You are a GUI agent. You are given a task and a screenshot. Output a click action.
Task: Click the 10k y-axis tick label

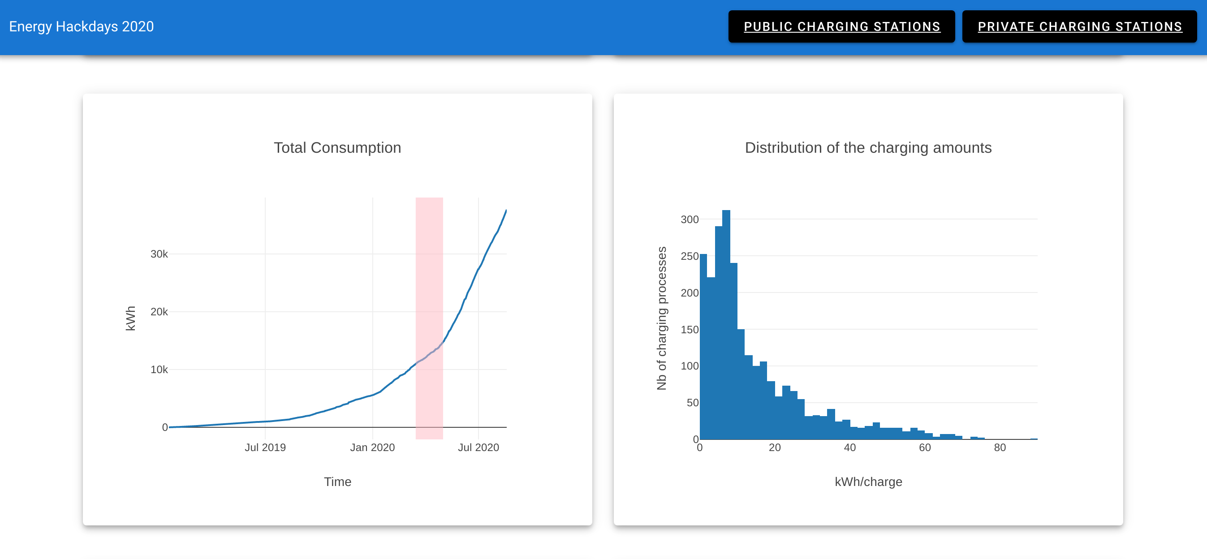(159, 370)
